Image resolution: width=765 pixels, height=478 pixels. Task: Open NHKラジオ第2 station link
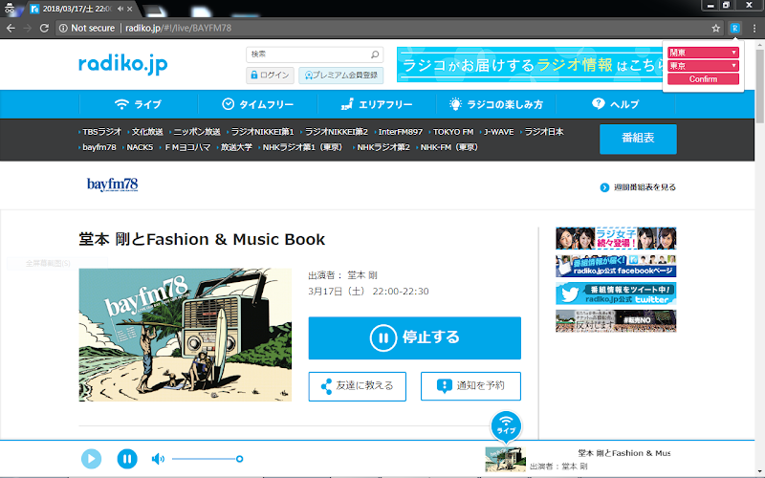coord(383,147)
